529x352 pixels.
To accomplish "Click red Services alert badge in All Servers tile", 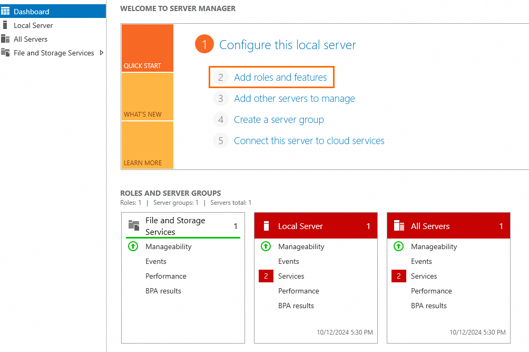I will [x=399, y=276].
